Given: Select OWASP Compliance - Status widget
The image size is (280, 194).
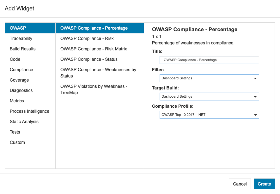Looking at the screenshot, I should pos(100,59).
